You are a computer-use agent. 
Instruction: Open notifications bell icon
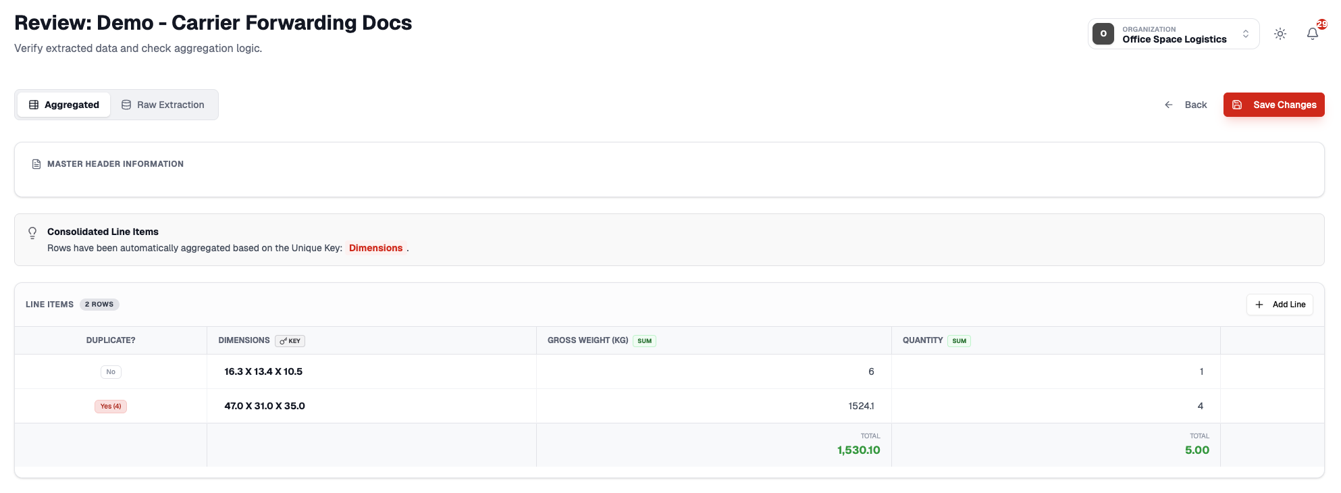[1312, 34]
